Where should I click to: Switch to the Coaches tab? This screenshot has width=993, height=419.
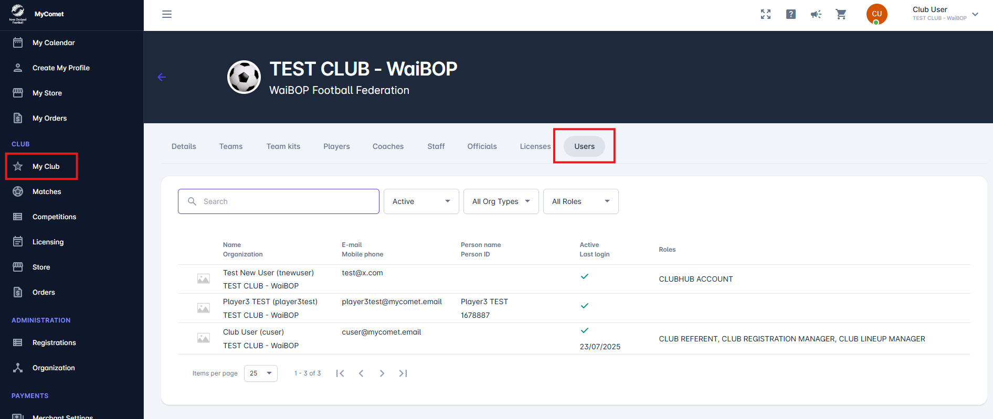click(x=388, y=146)
